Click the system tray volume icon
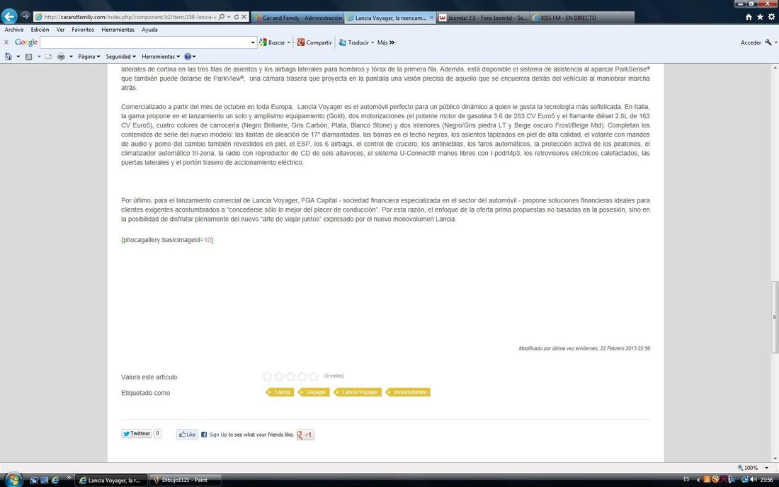 pyautogui.click(x=754, y=479)
